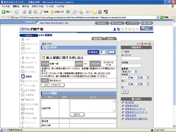Switch to the 確認依頼 tab
Image resolution: width=176 pixels, height=132 pixels.
coord(98,39)
